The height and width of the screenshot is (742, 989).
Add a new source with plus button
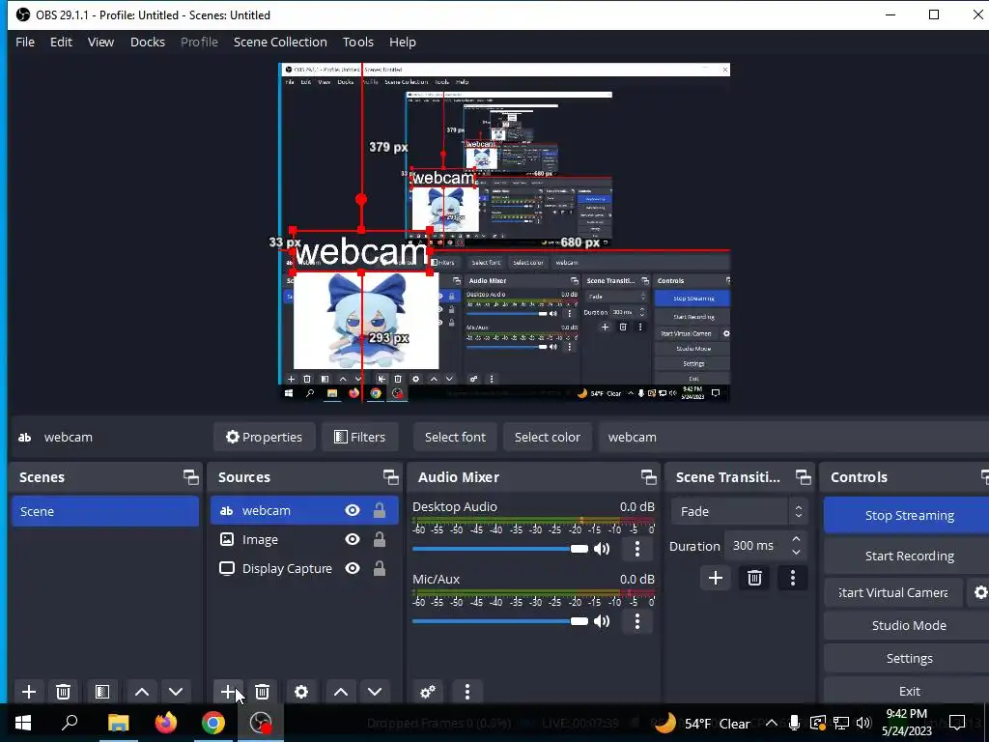point(228,692)
